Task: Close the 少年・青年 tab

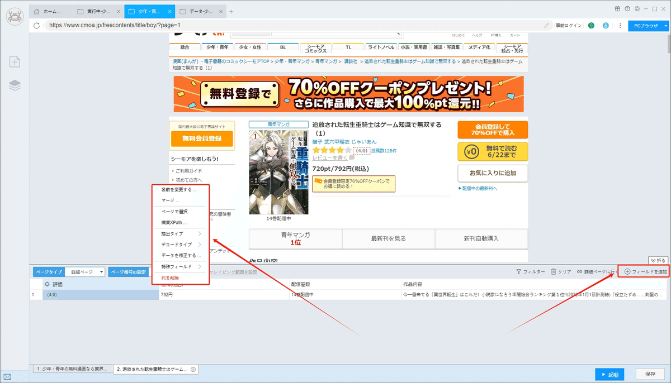Action: click(x=170, y=11)
